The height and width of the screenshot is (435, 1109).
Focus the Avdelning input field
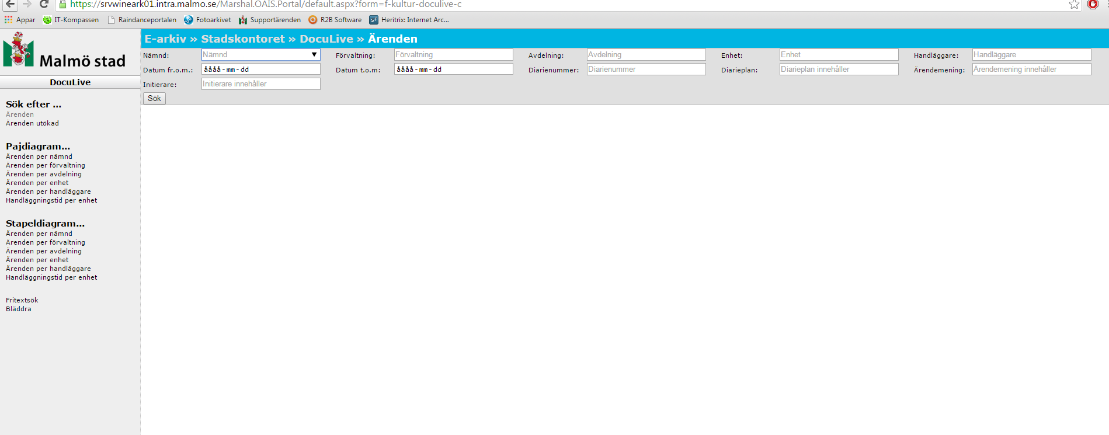(646, 54)
